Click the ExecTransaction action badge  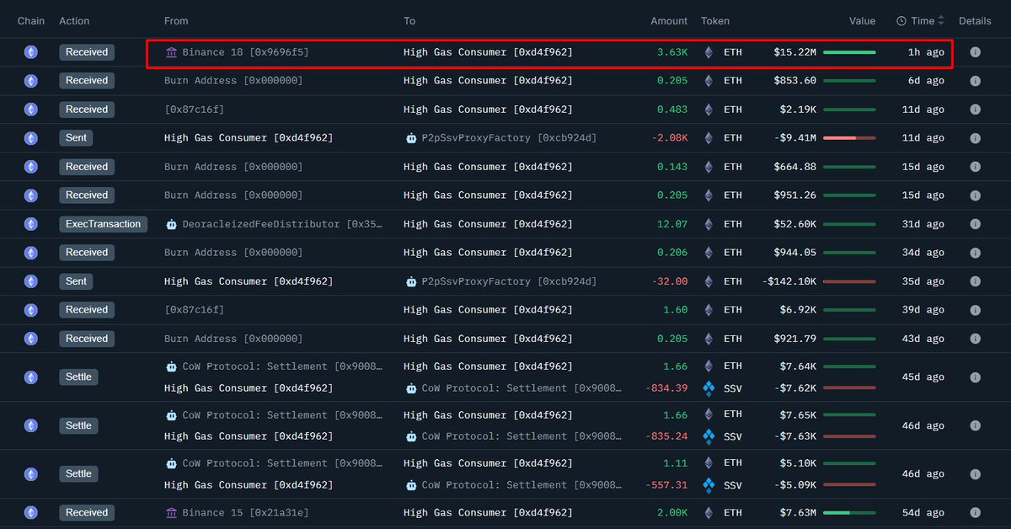103,224
